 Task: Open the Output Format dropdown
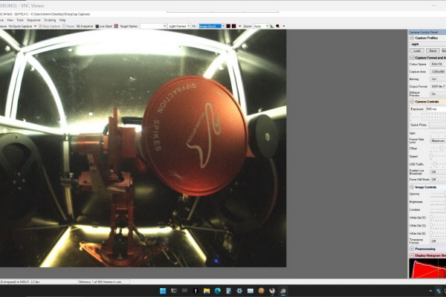[x=438, y=86]
